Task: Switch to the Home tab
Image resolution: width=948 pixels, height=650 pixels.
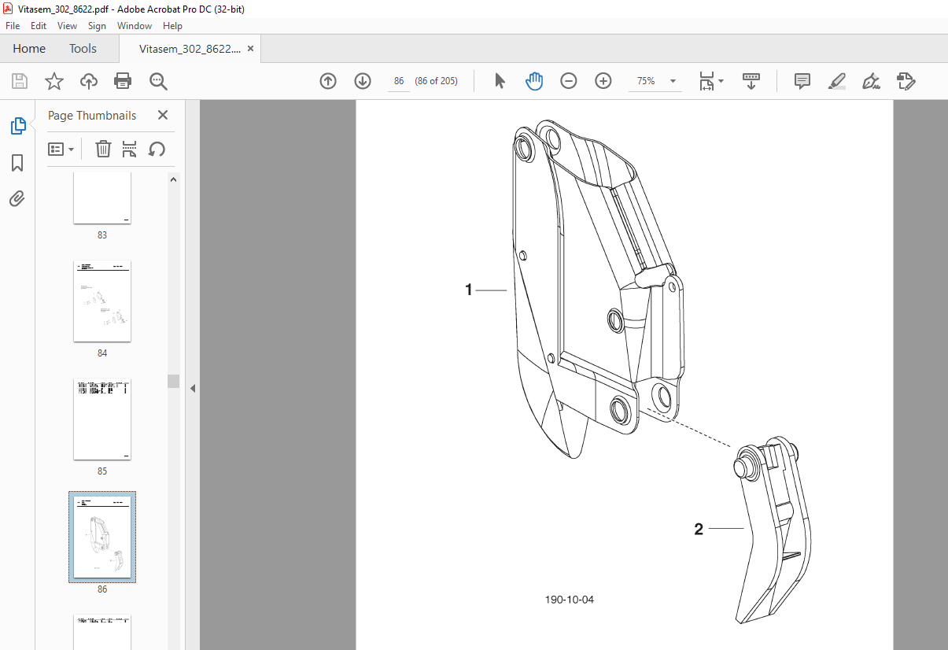Action: (x=29, y=49)
